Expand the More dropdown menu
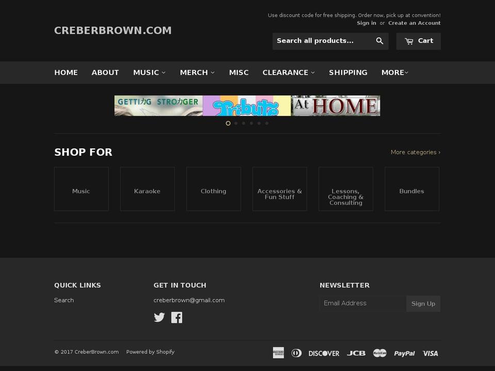Image resolution: width=495 pixels, height=371 pixels. 394,73
